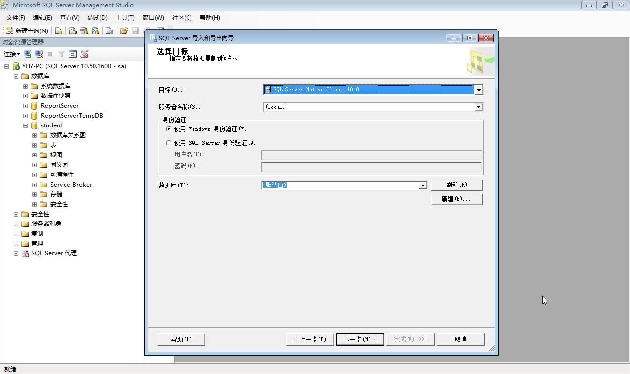The height and width of the screenshot is (374, 630).
Task: Click the 数据库 folder icon in tree
Action: click(25, 76)
